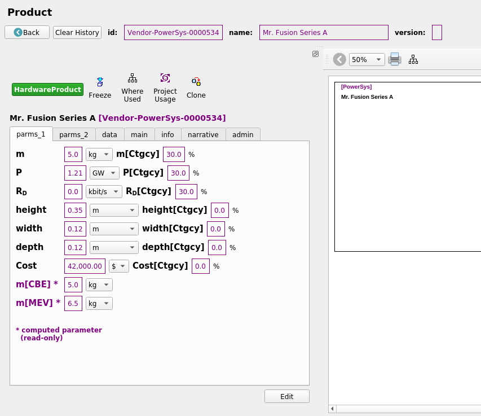Click the diagram scrollbar left arrow
This screenshot has width=481, height=416.
[x=333, y=409]
